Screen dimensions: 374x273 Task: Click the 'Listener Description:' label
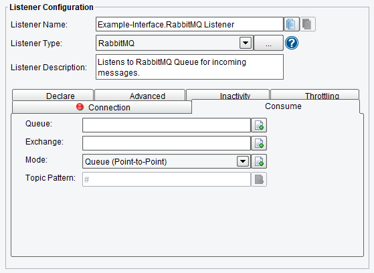pyautogui.click(x=49, y=68)
